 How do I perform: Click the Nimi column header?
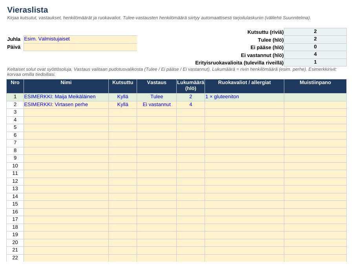point(66,86)
